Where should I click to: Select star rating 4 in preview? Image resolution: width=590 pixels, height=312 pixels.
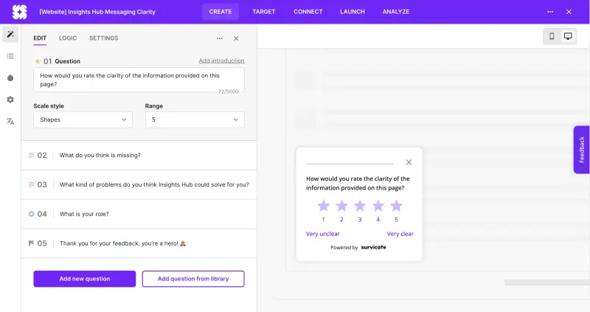coord(378,206)
